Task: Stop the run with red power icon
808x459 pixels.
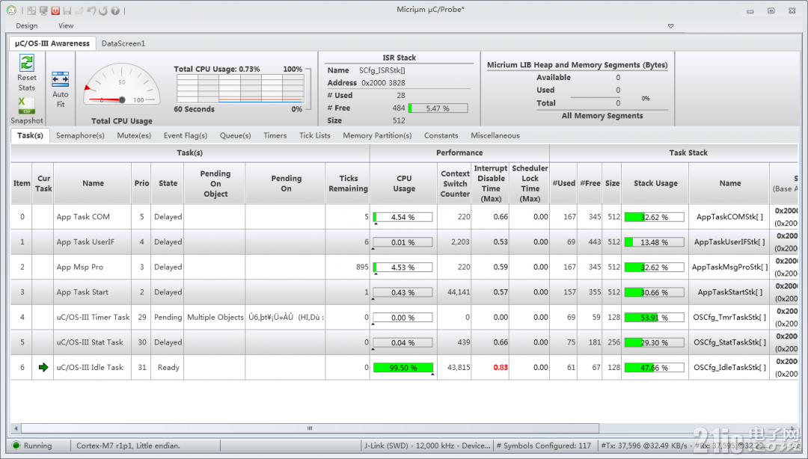Action: [x=55, y=10]
